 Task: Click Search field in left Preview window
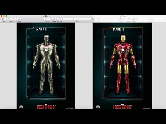(x=77, y=19)
